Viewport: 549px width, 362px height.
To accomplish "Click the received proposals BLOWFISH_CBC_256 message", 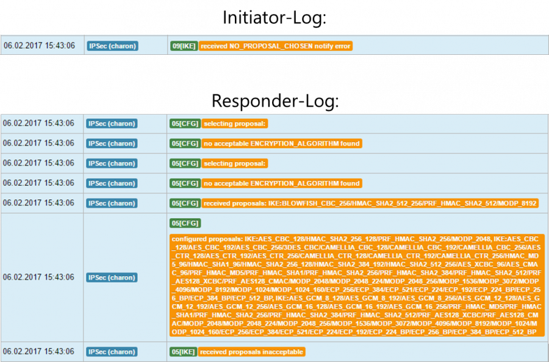I will (x=370, y=203).
